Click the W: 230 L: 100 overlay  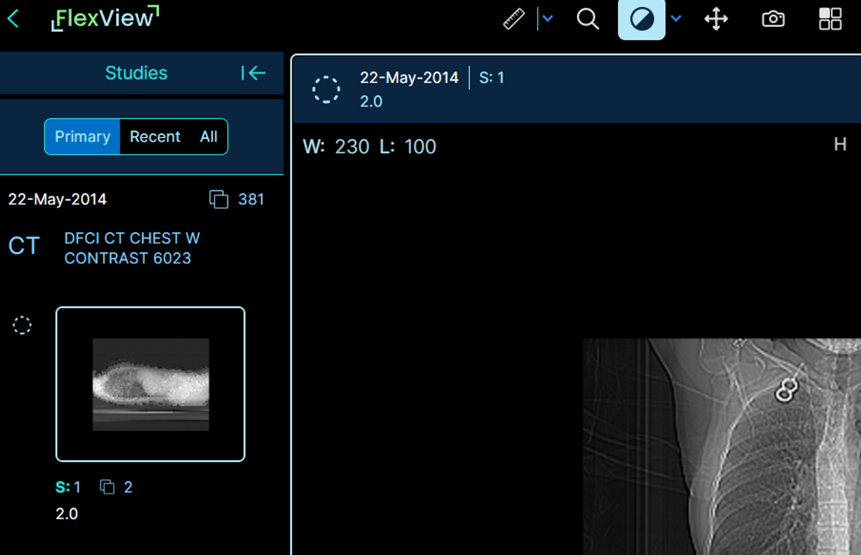coord(369,147)
